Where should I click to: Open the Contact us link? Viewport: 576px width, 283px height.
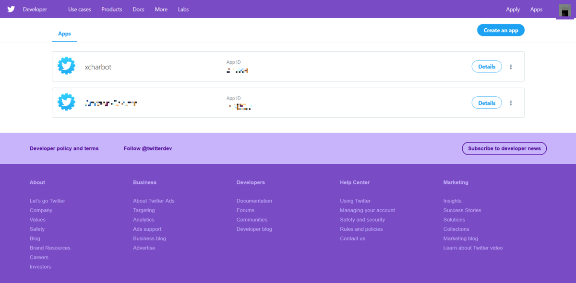(352, 238)
